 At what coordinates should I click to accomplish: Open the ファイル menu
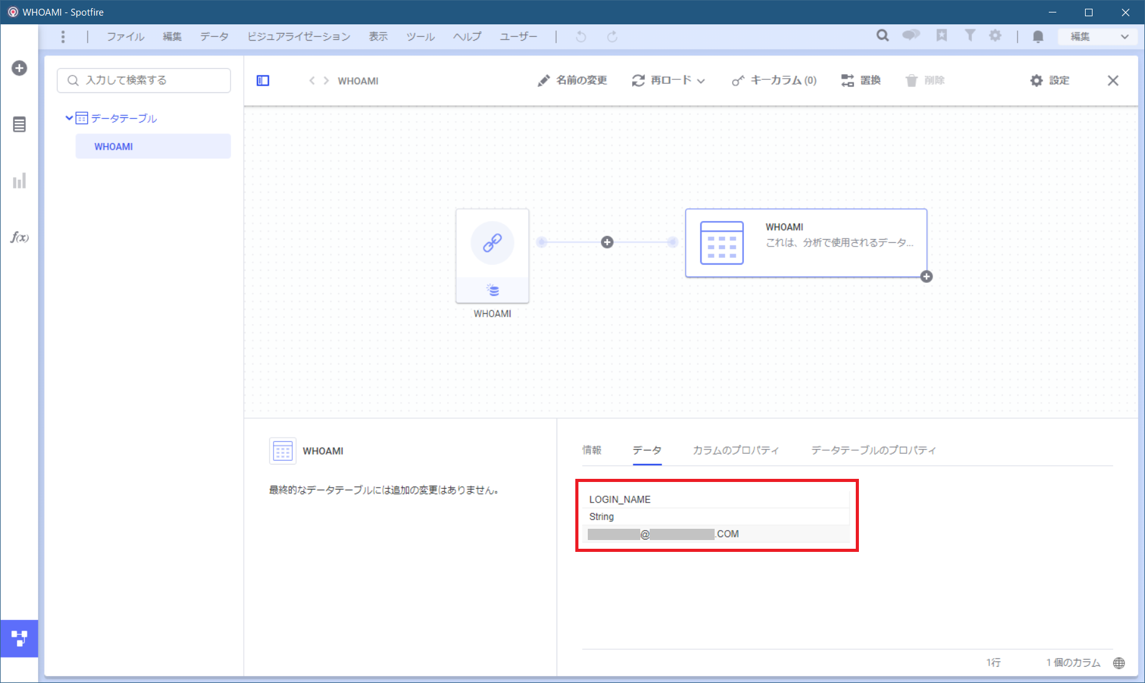125,37
